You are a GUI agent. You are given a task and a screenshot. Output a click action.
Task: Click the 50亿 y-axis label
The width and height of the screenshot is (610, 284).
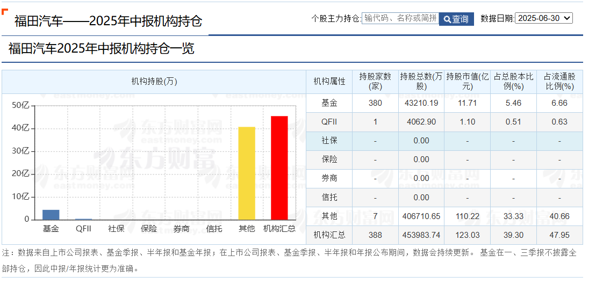[21, 105]
